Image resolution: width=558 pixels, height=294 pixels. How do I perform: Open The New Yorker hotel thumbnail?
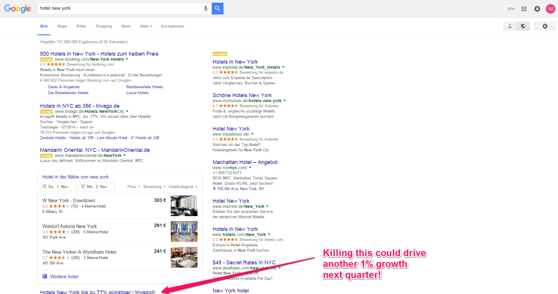click(184, 258)
